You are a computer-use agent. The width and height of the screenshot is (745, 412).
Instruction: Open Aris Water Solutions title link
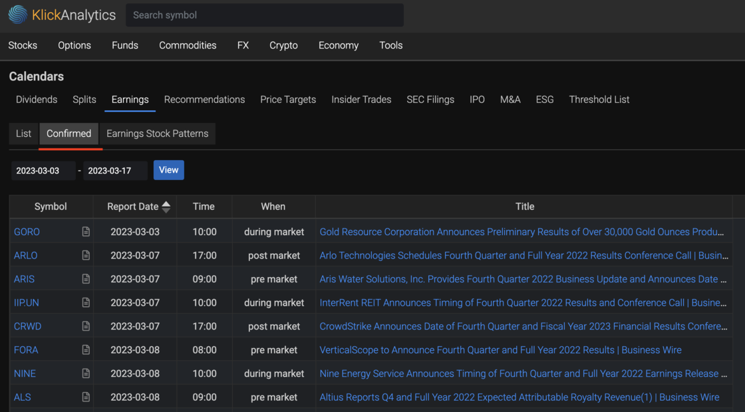[523, 279]
